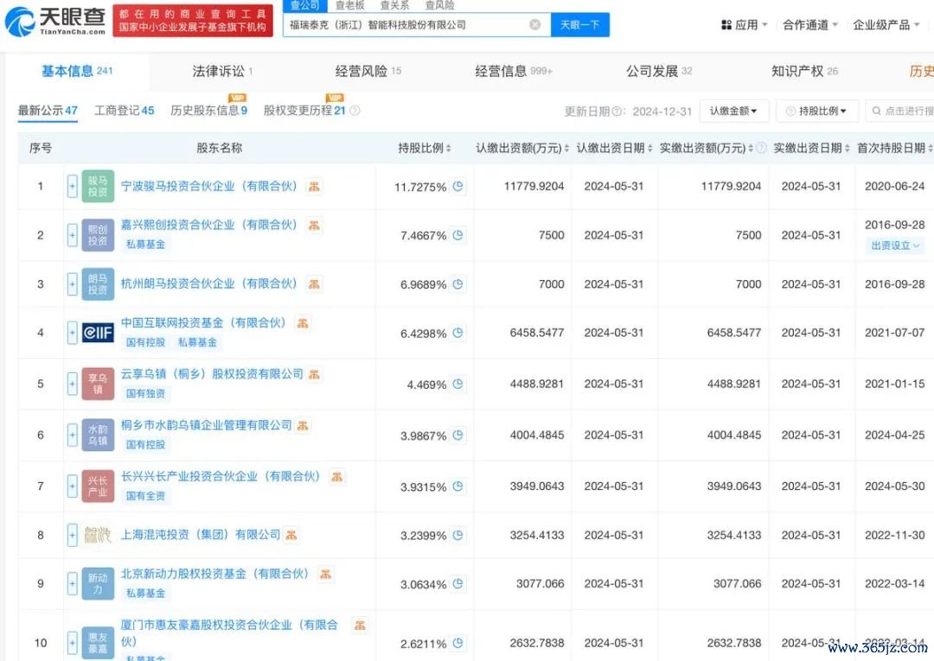This screenshot has height=661, width=934.
Task: Open pie chart for 3.9867% shareholding
Action: [x=457, y=435]
